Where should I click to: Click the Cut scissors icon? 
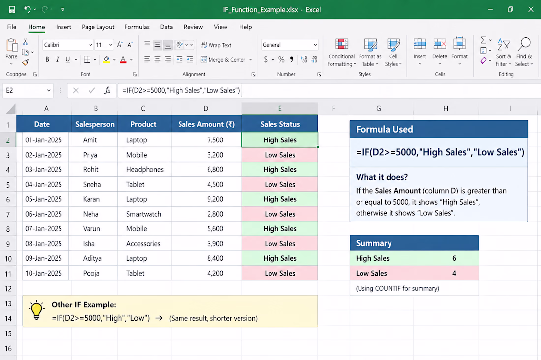tap(25, 42)
